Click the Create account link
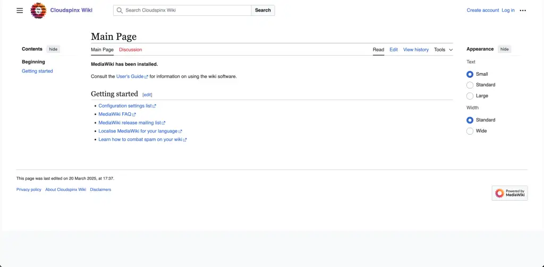The image size is (544, 267). coord(482,11)
